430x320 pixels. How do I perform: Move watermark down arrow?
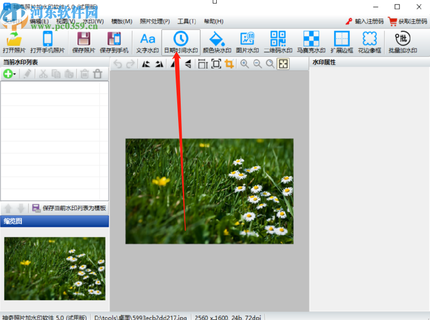[21, 208]
